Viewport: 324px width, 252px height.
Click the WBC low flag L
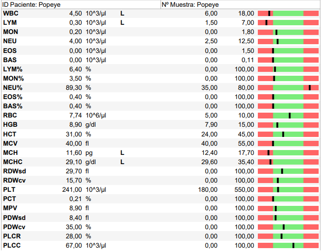pos(122,13)
